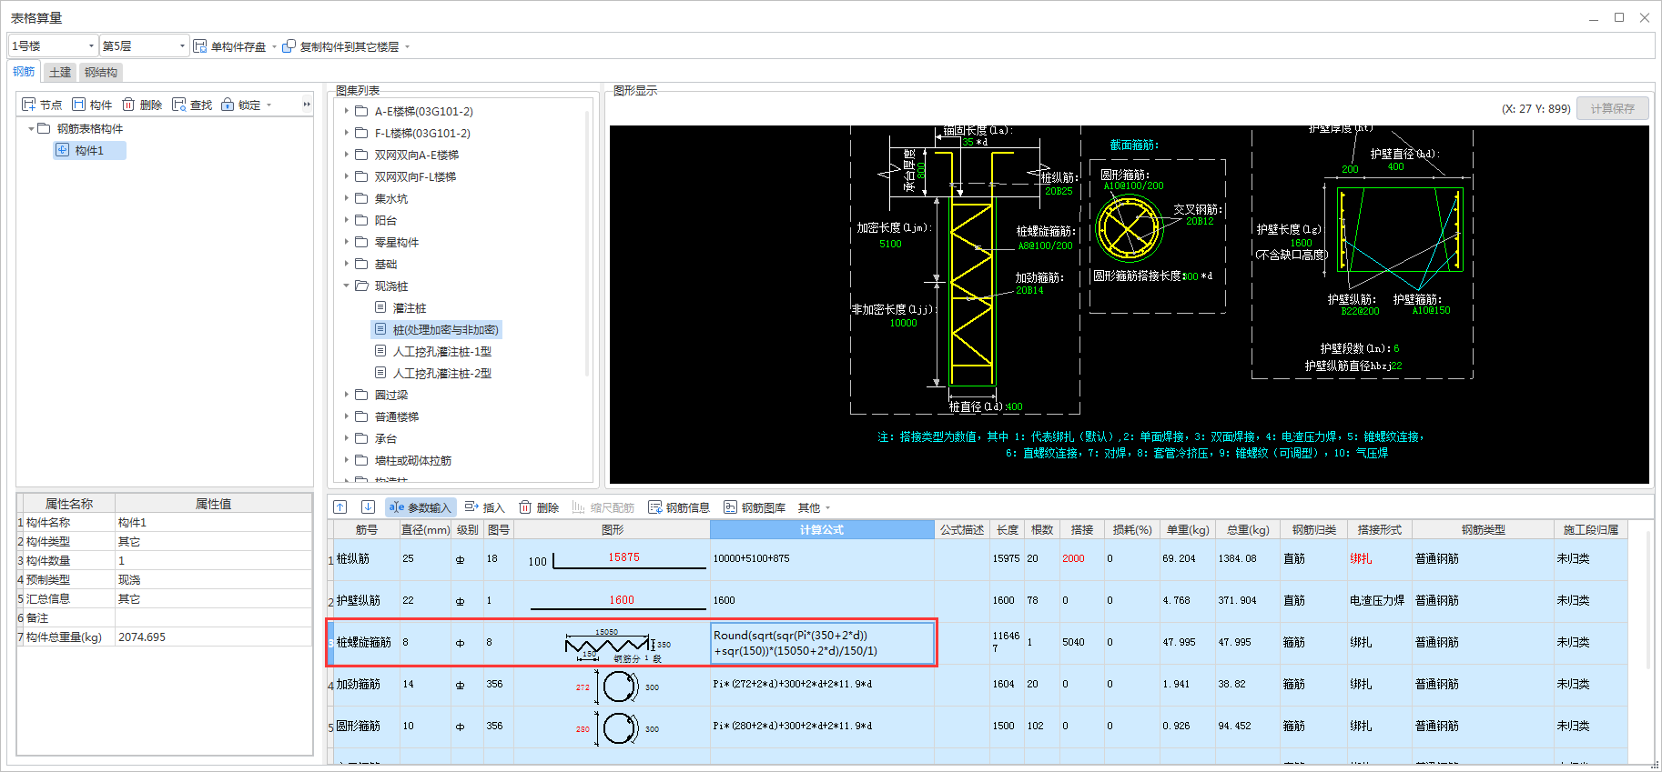Viewport: 1662px width, 772px height.
Task: Click the 桩纵筋 formula 10000+5100+875
Action: click(x=822, y=559)
